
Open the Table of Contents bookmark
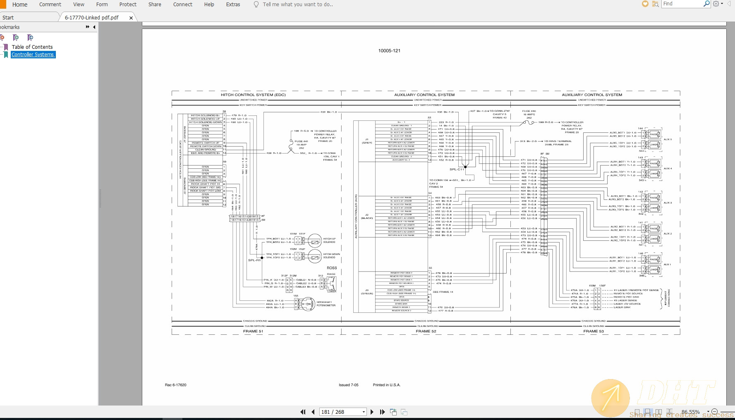coord(32,47)
